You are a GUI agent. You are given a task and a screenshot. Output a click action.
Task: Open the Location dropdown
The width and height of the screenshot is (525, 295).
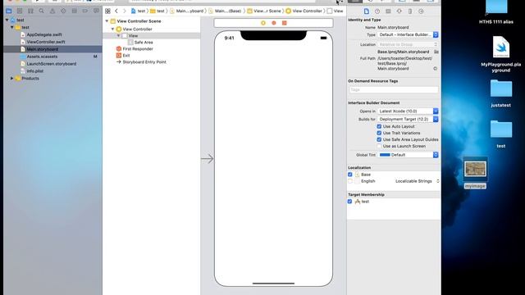(408, 44)
